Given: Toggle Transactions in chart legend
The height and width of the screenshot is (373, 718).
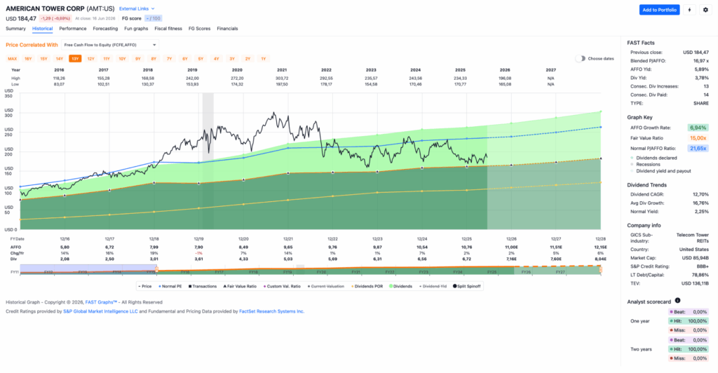Looking at the screenshot, I should tap(203, 286).
